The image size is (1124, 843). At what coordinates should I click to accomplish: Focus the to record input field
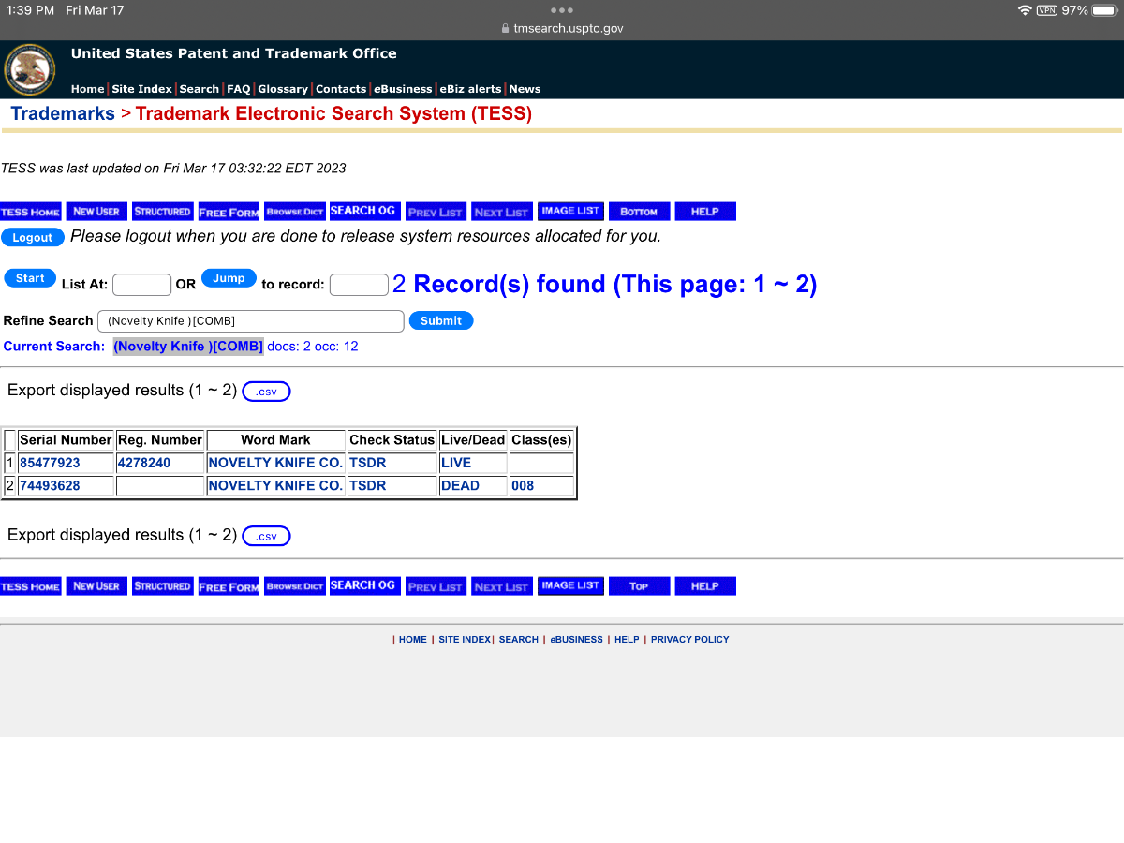tap(359, 285)
